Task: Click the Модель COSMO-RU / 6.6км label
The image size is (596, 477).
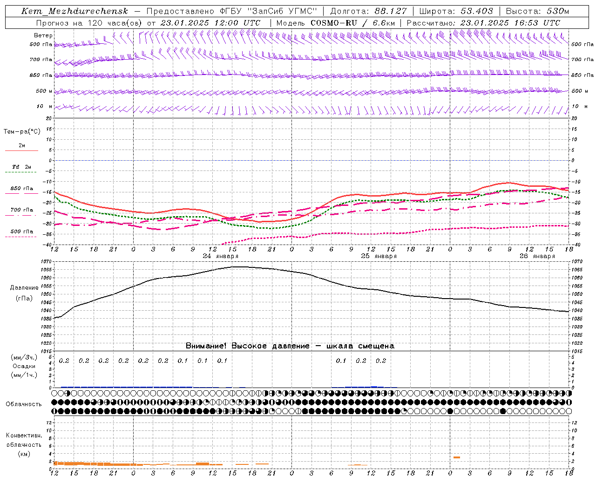Action: point(335,22)
